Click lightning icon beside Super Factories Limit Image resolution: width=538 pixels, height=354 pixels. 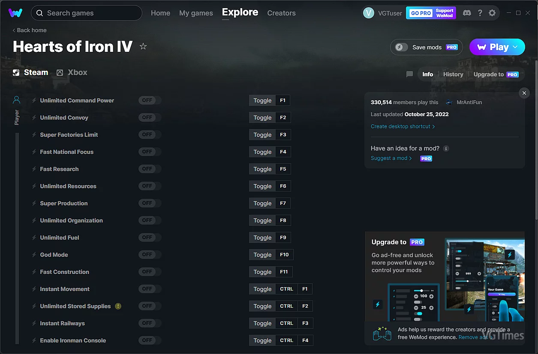pos(34,135)
